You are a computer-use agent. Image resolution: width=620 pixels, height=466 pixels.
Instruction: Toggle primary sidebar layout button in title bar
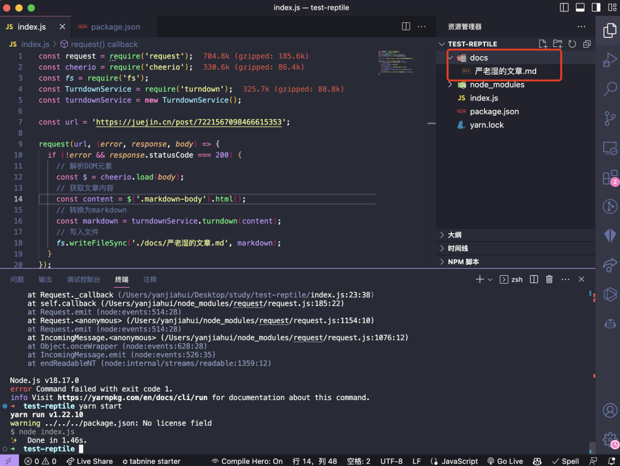coord(564,7)
